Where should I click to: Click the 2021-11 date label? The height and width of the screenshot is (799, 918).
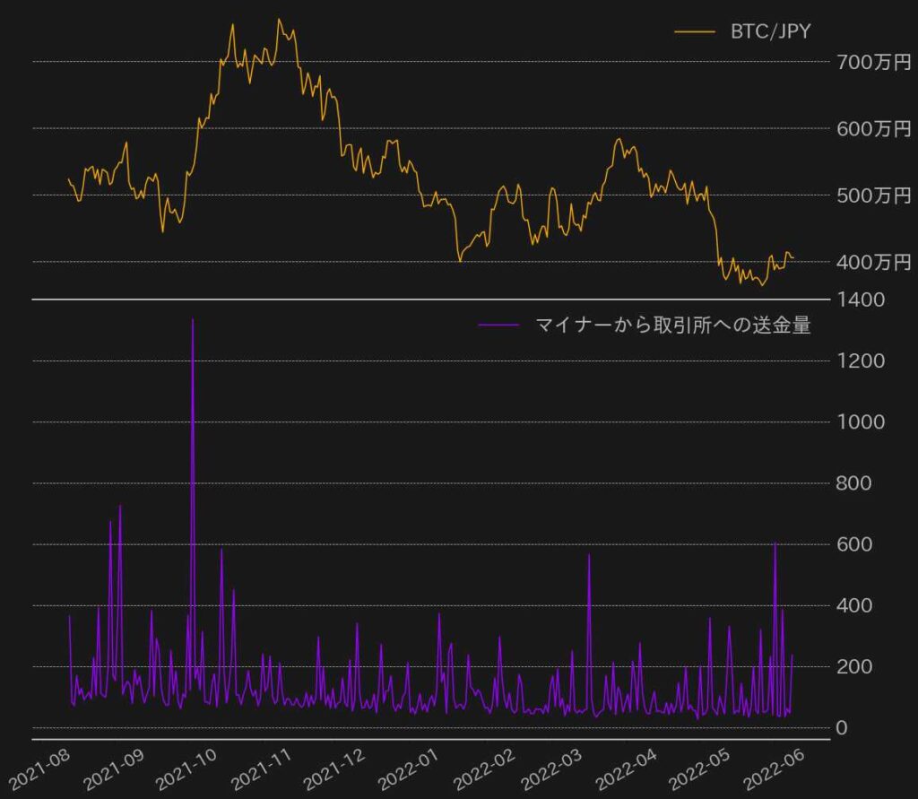click(261, 769)
